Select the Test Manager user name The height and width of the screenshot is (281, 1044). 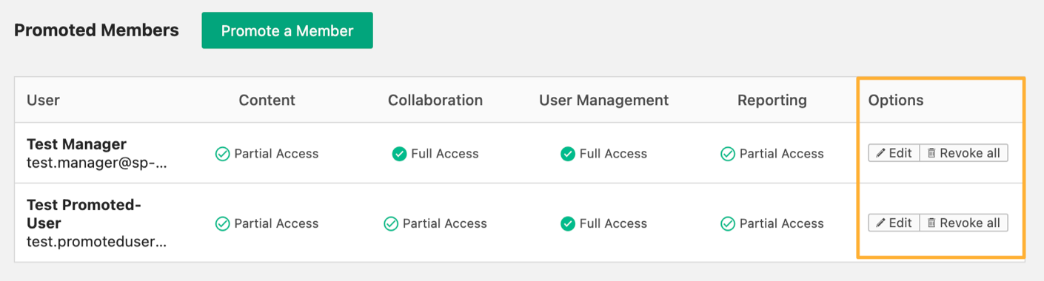click(76, 144)
